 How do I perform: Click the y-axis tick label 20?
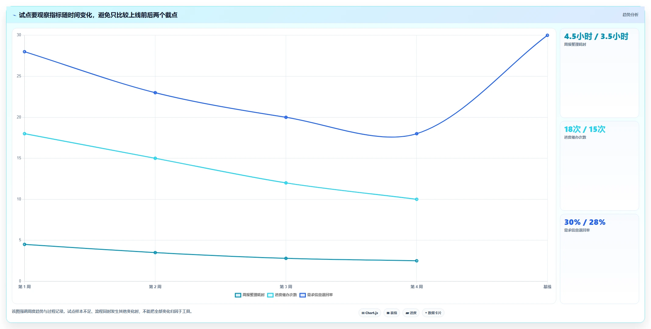pos(19,117)
